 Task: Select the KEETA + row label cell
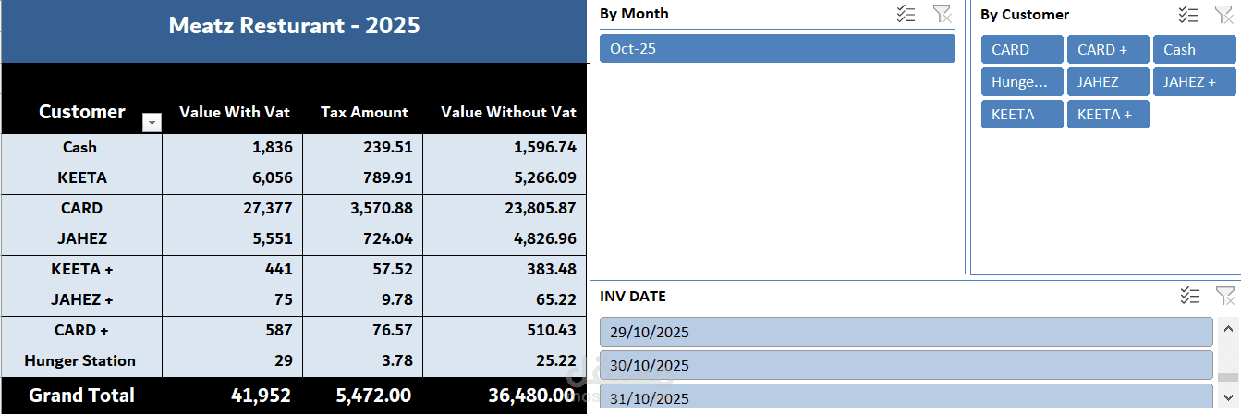[81, 270]
